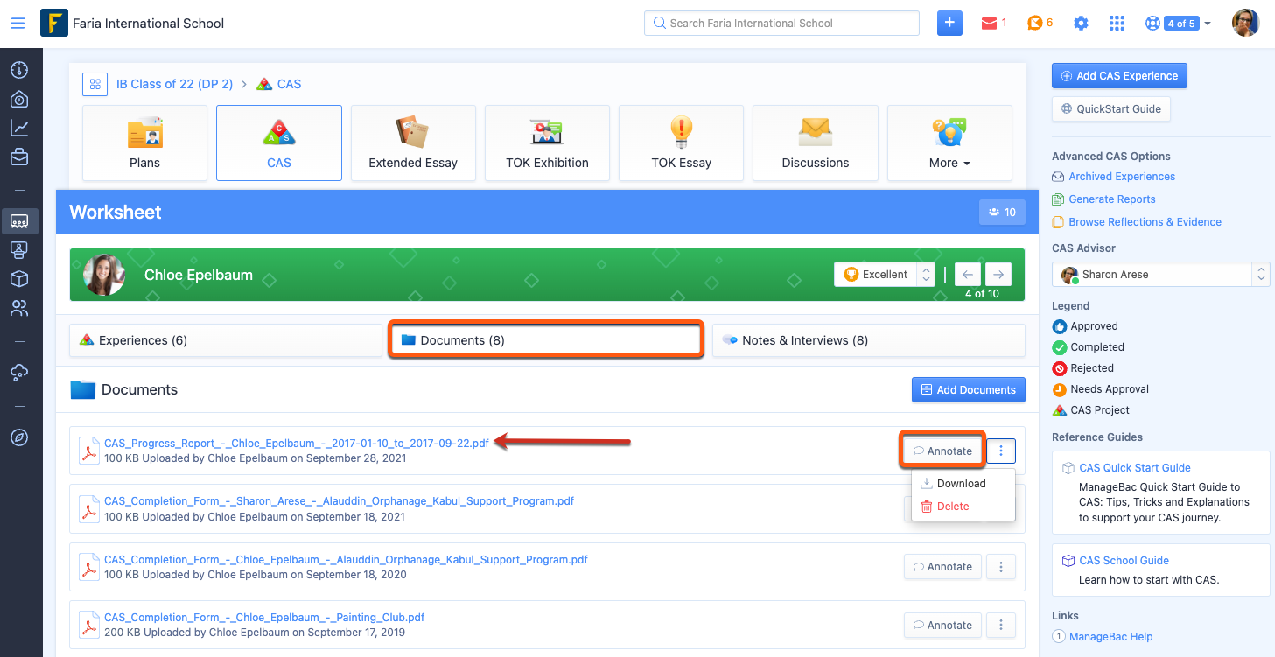Image resolution: width=1275 pixels, height=657 pixels.
Task: Open the CAS Advisor Sharon Arese dropdown
Action: [x=1160, y=275]
